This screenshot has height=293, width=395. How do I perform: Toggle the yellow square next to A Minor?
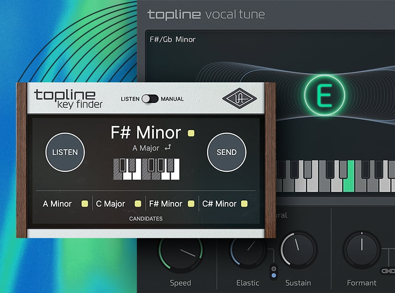(85, 204)
